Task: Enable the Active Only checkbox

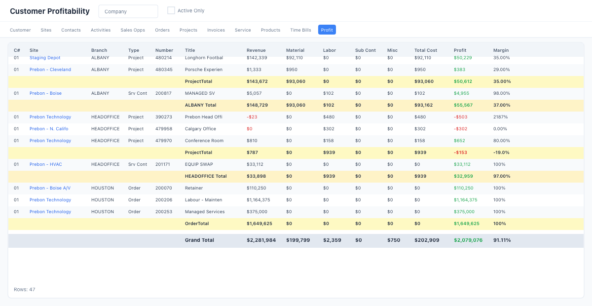Action: (171, 10)
